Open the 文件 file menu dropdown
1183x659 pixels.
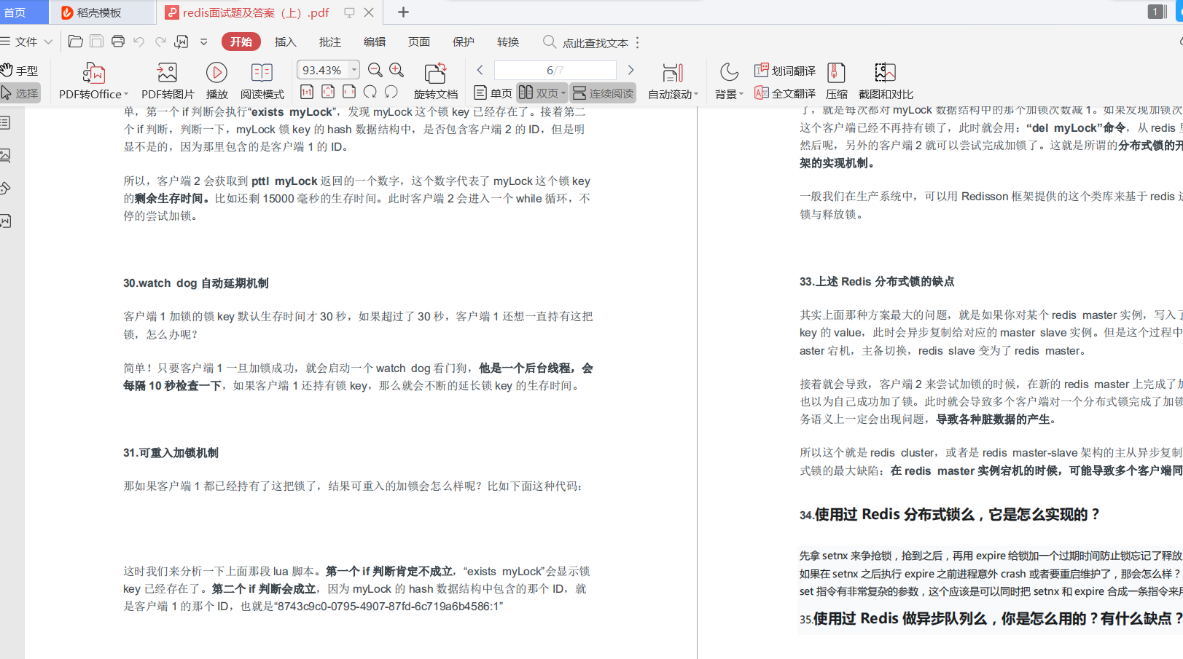coord(26,42)
